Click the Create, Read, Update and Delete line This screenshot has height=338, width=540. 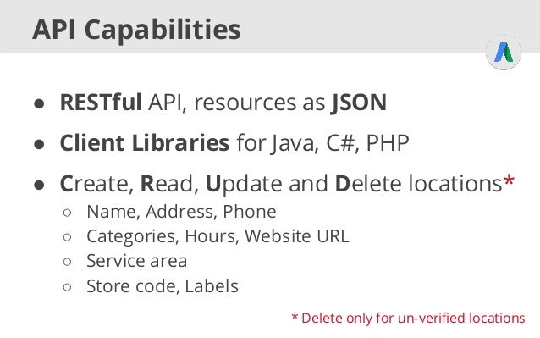pos(287,184)
